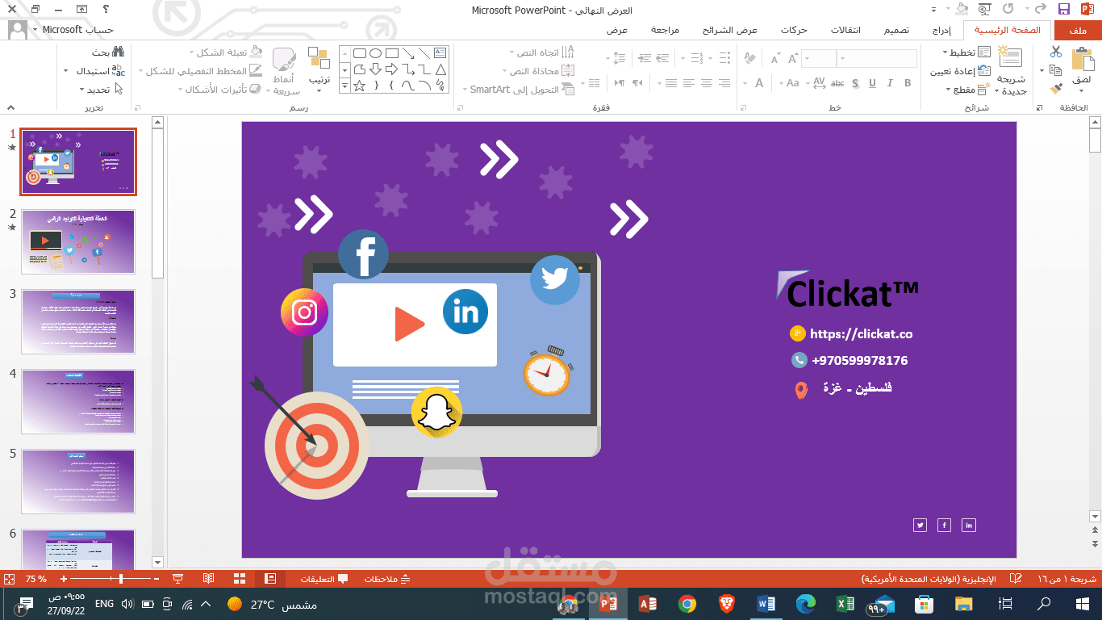1102x620 pixels.
Task: Collapse the ribbon with chevron arrow
Action: [x=10, y=107]
